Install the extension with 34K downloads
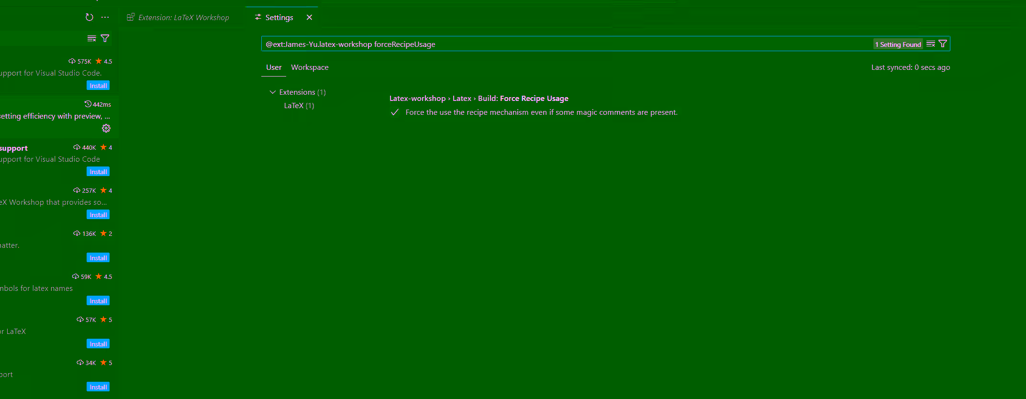Screen dimensions: 1026x399 [x=98, y=387]
